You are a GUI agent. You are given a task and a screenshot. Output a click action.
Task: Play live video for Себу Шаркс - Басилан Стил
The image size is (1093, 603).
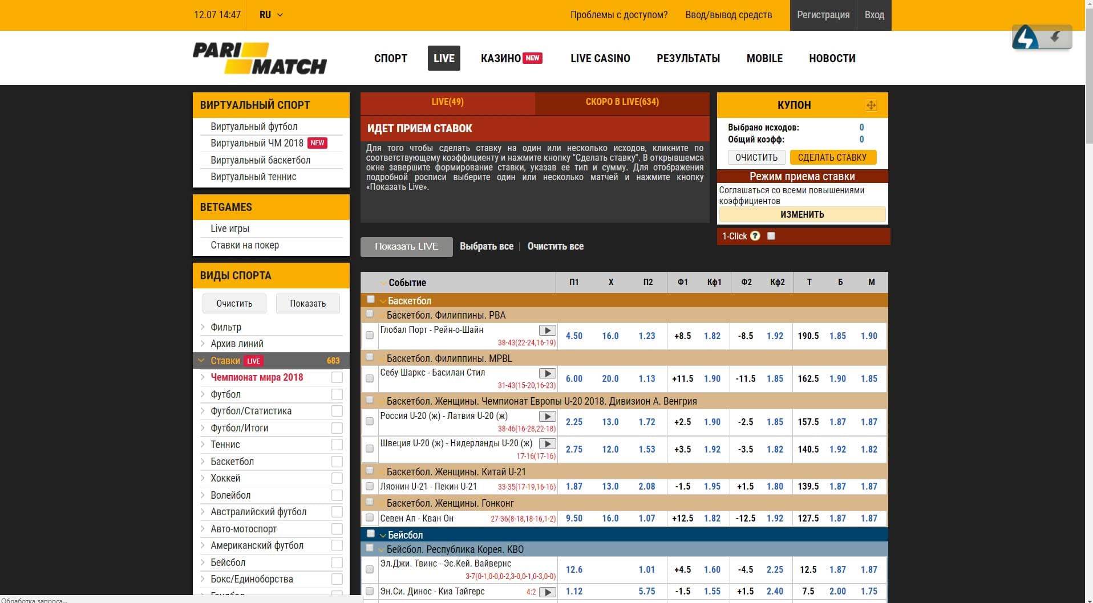pos(547,373)
